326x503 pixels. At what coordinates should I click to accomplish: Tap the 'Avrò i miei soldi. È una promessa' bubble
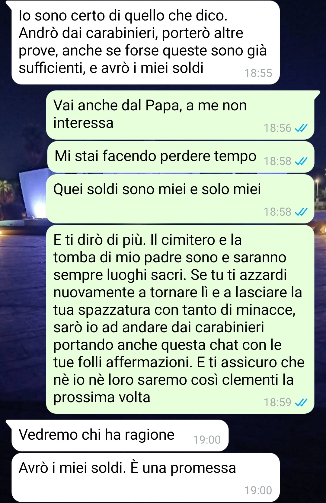(x=145, y=477)
